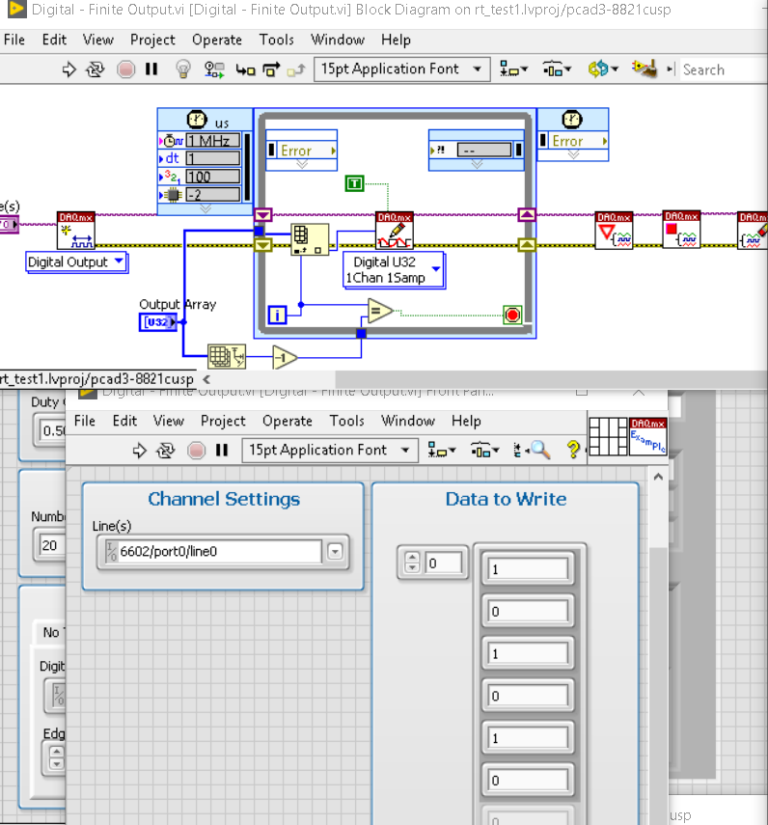Click the Output Array U32 terminal

(x=158, y=322)
